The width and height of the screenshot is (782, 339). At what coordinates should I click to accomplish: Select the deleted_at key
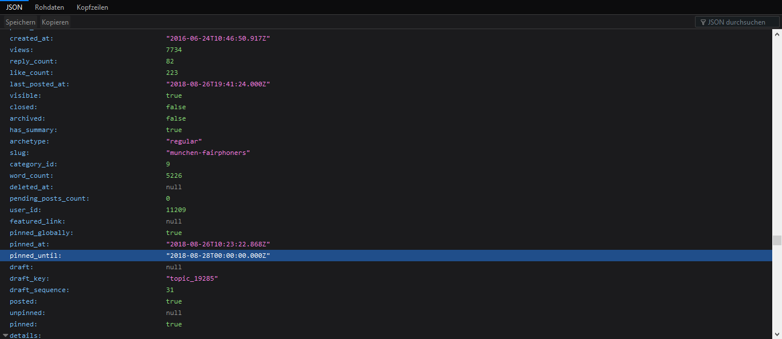tap(31, 187)
